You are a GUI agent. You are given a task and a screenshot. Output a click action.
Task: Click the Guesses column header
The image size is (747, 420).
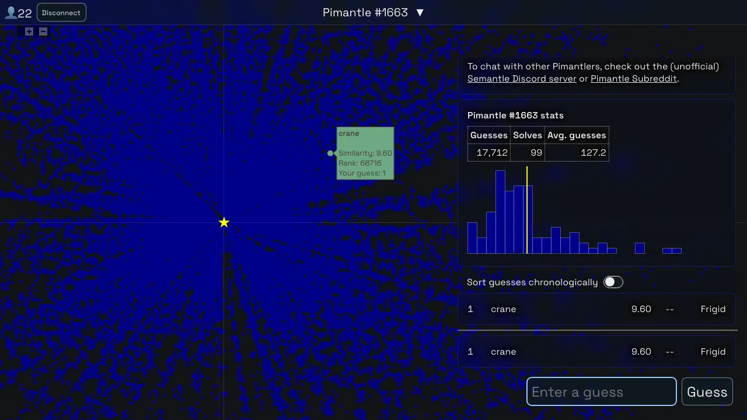(x=489, y=135)
